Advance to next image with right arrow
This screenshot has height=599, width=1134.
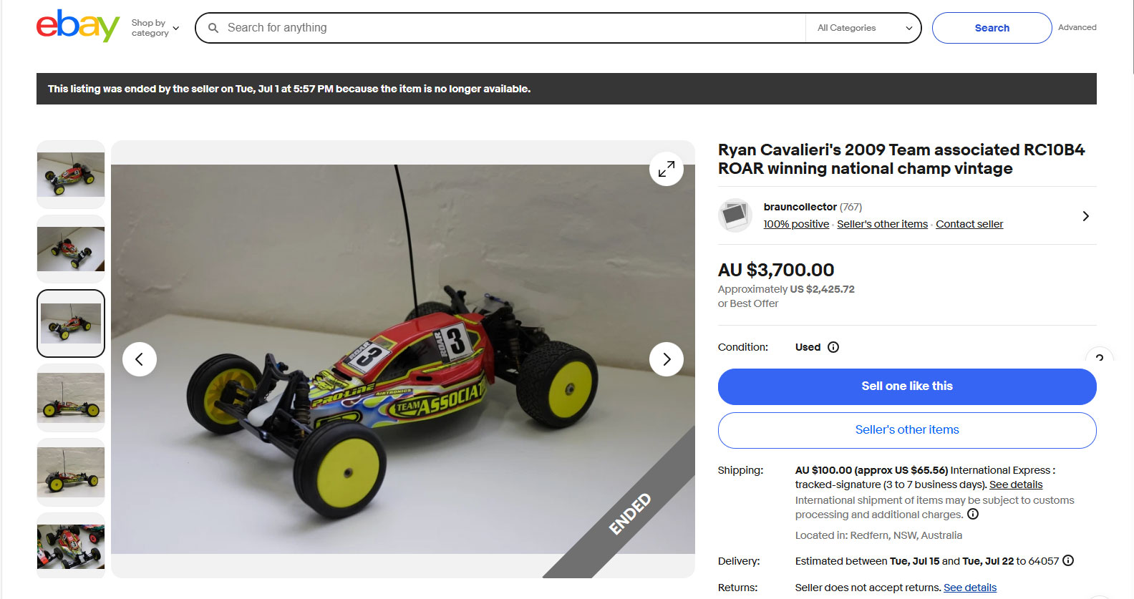click(667, 359)
